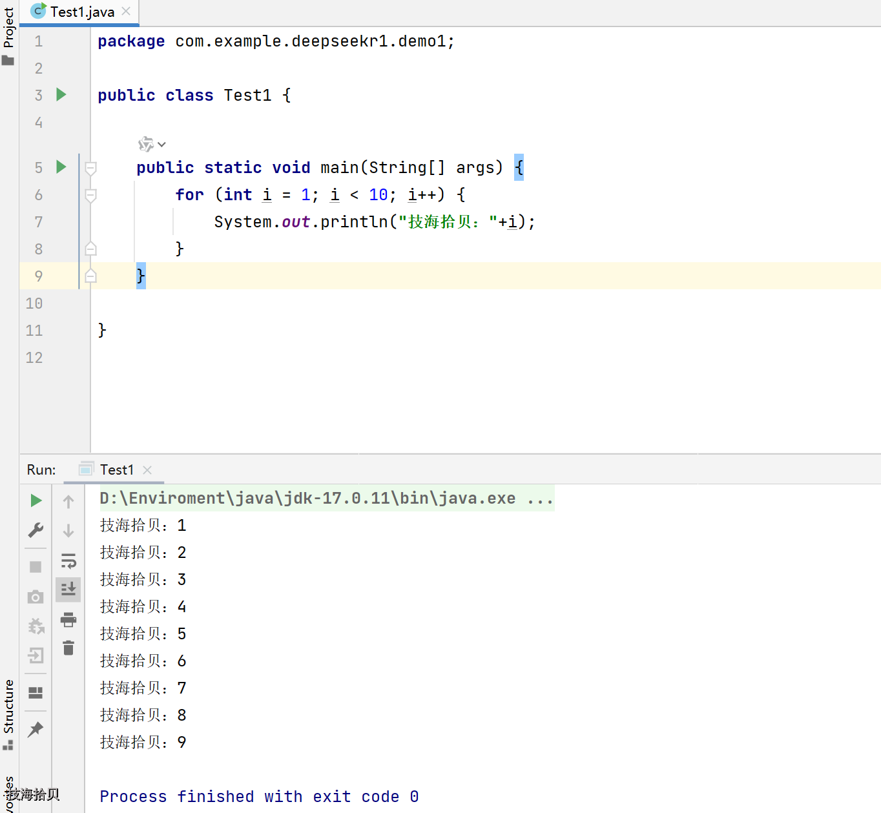
Task: Click the exit door icon
Action: pyautogui.click(x=36, y=655)
